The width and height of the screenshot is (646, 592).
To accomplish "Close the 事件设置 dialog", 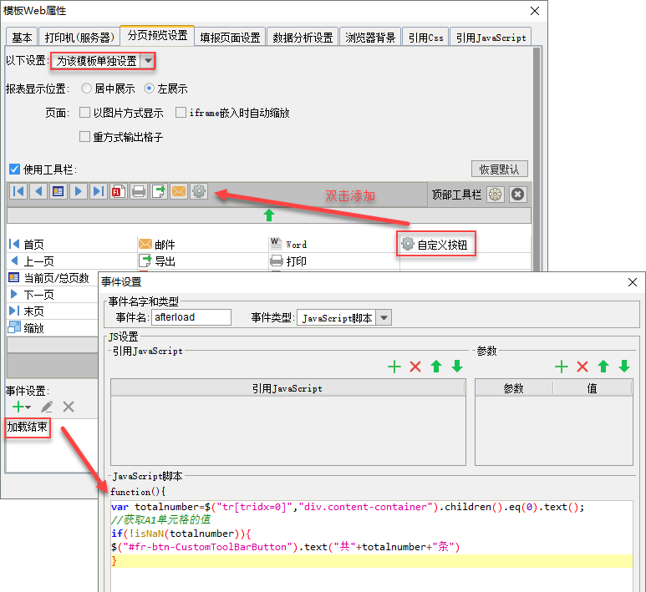I will pyautogui.click(x=633, y=282).
